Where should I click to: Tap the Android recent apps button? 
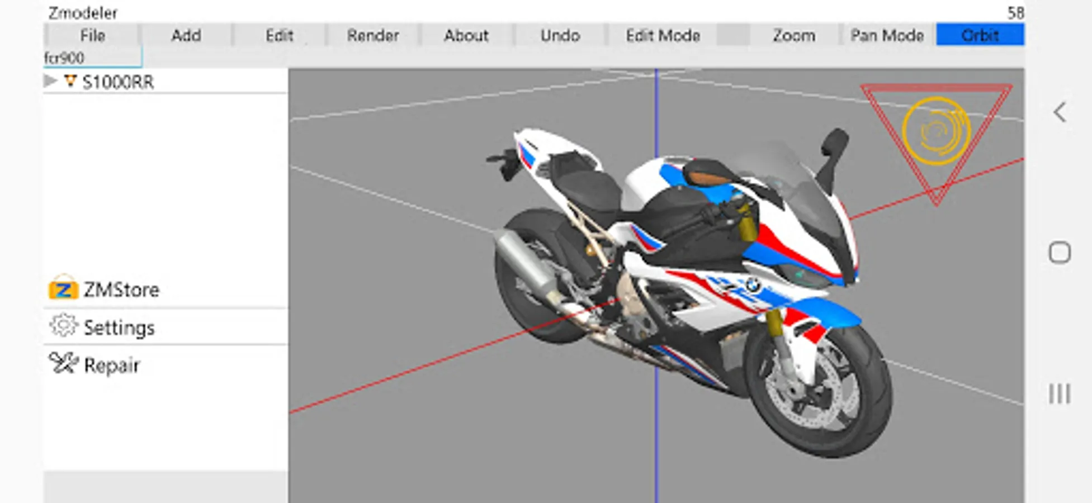pos(1060,393)
